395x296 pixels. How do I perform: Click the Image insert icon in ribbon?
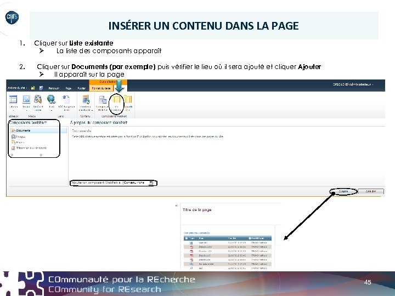(x=26, y=99)
